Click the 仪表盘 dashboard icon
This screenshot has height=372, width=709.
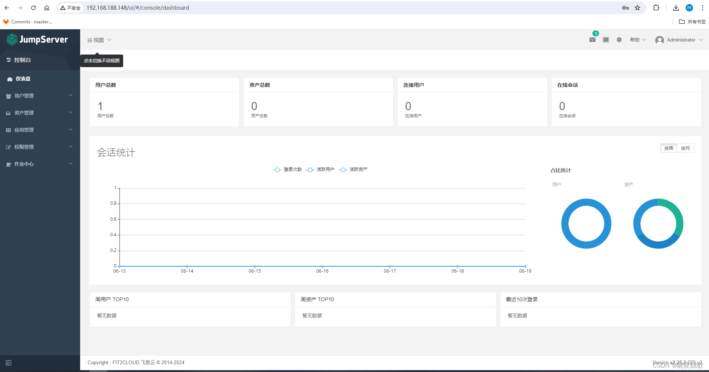point(10,79)
